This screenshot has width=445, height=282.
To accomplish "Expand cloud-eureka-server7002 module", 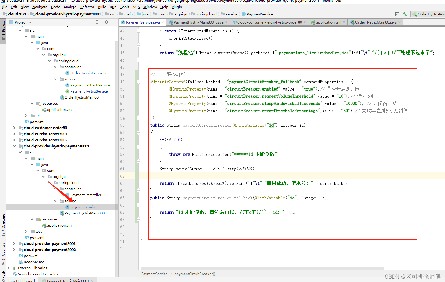I will coord(14,140).
